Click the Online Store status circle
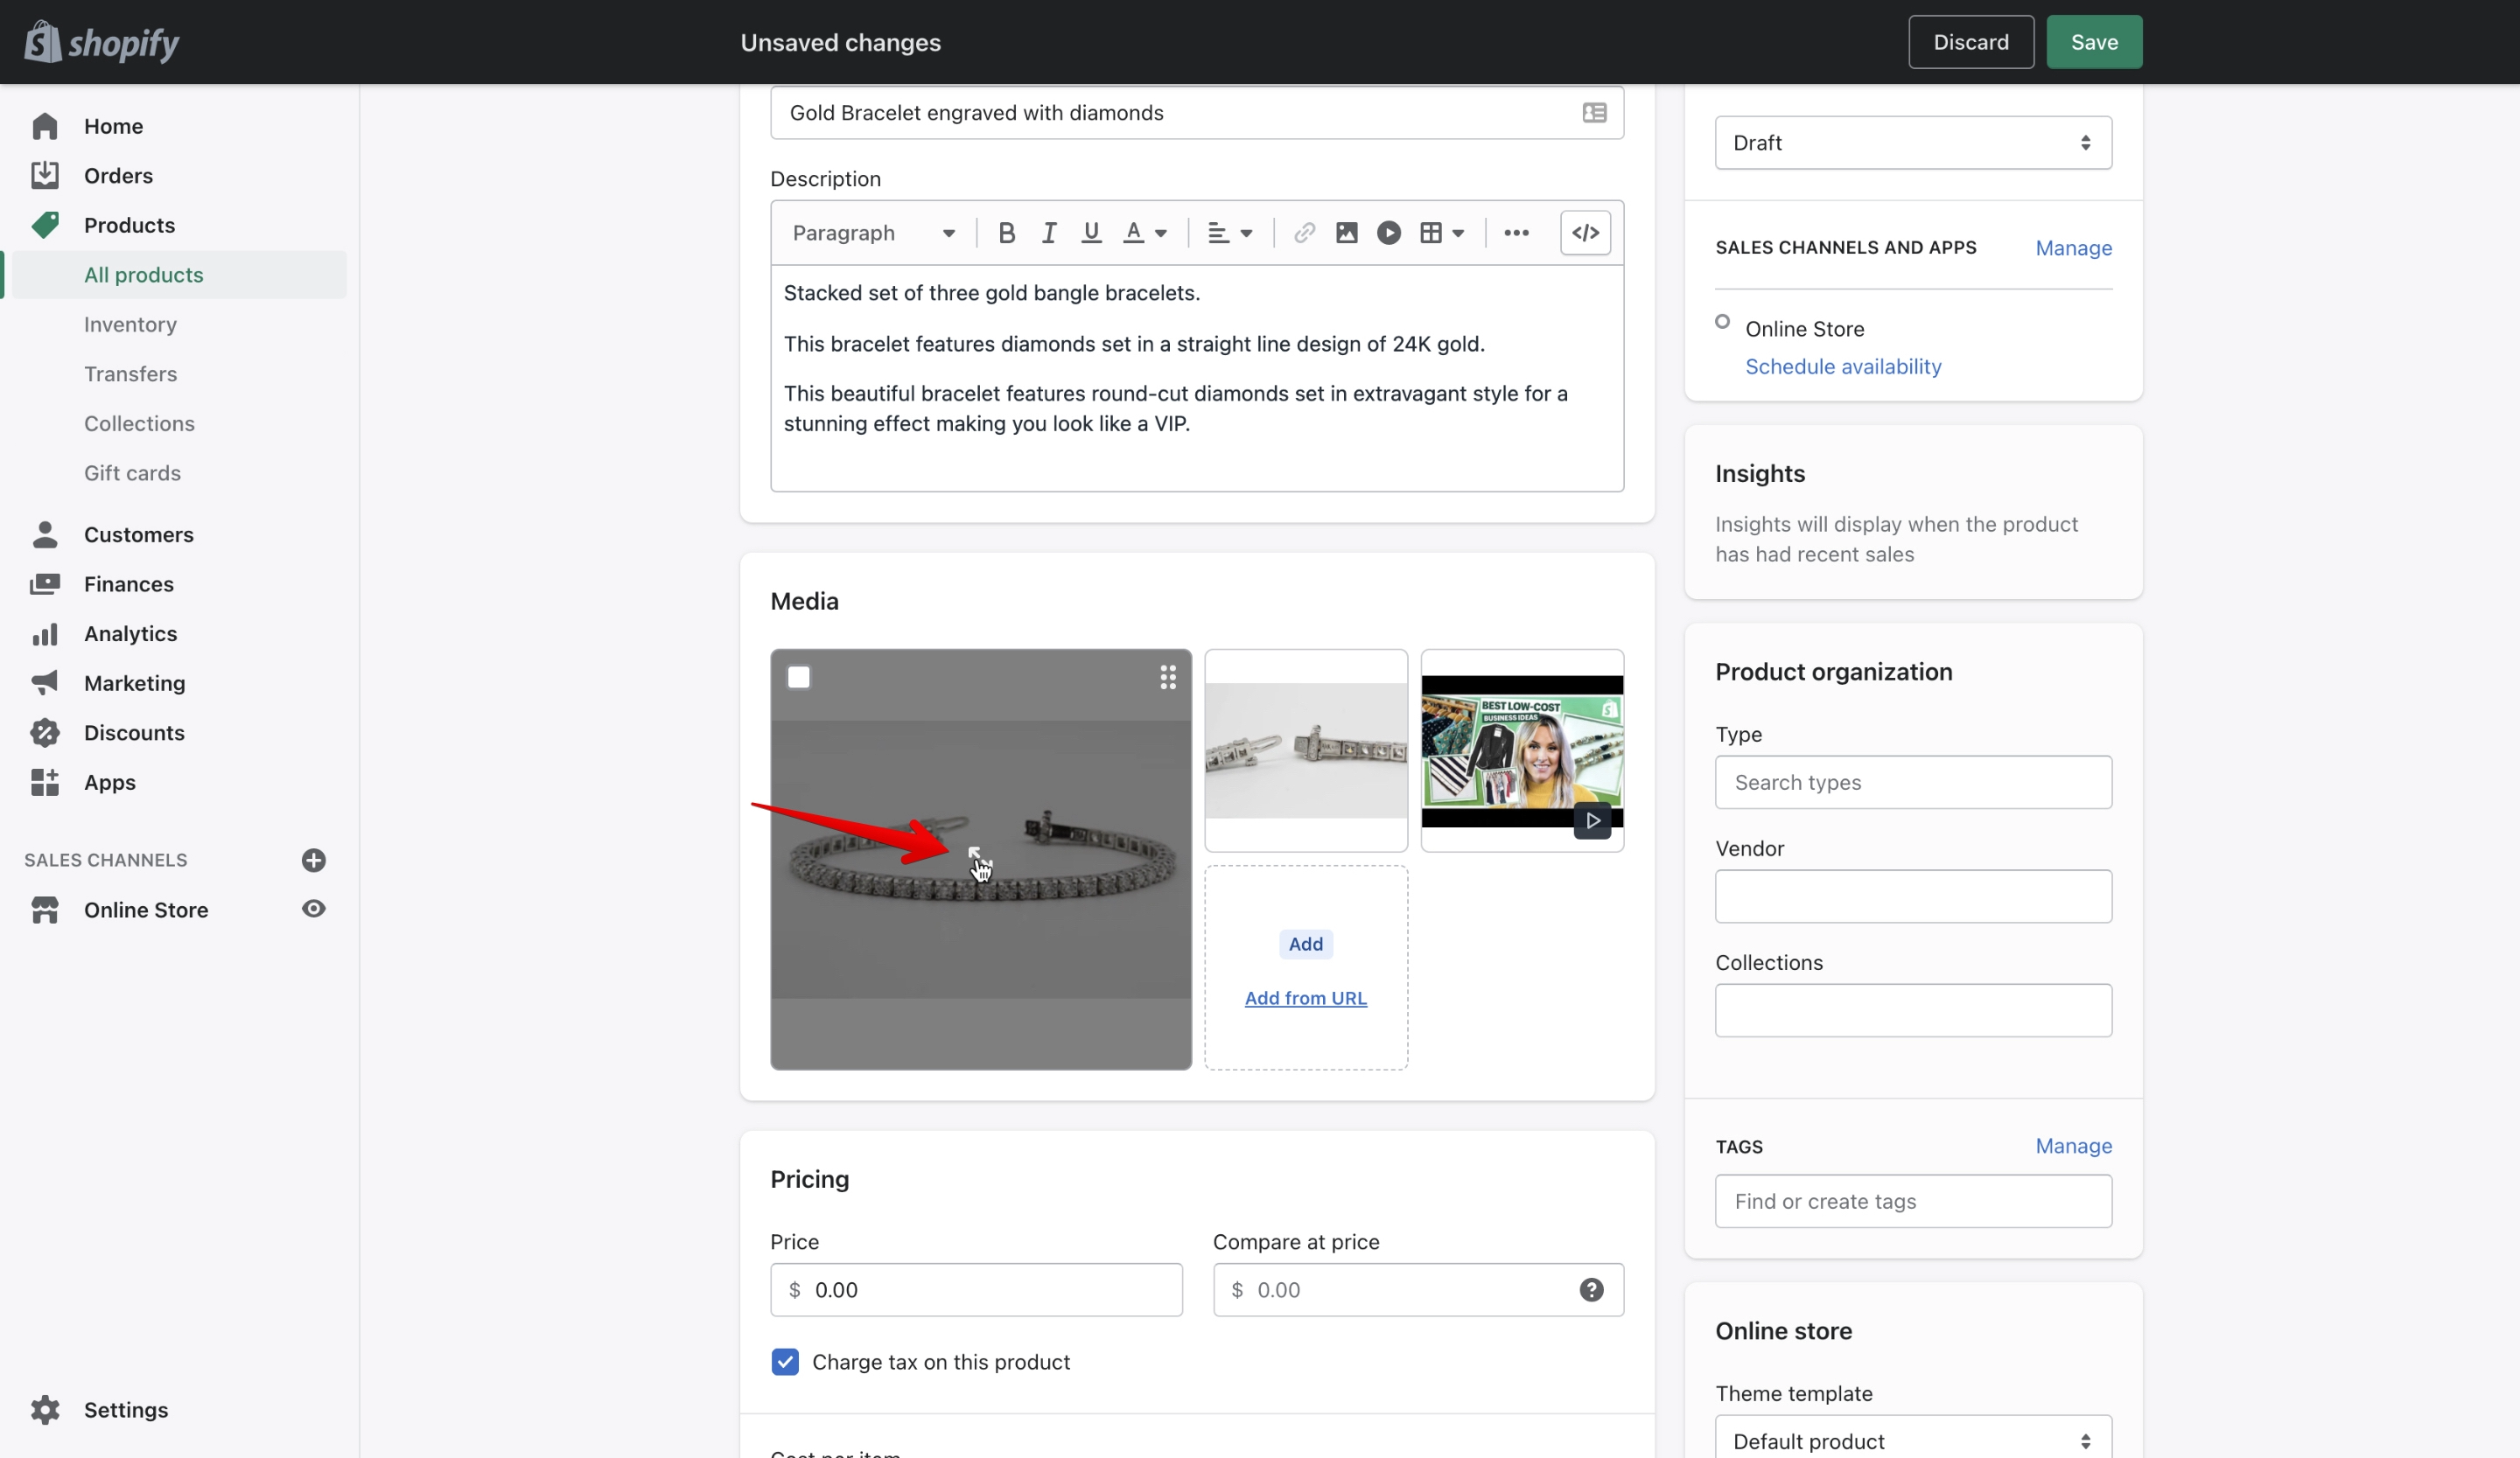Viewport: 2520px width, 1458px height. click(1721, 322)
